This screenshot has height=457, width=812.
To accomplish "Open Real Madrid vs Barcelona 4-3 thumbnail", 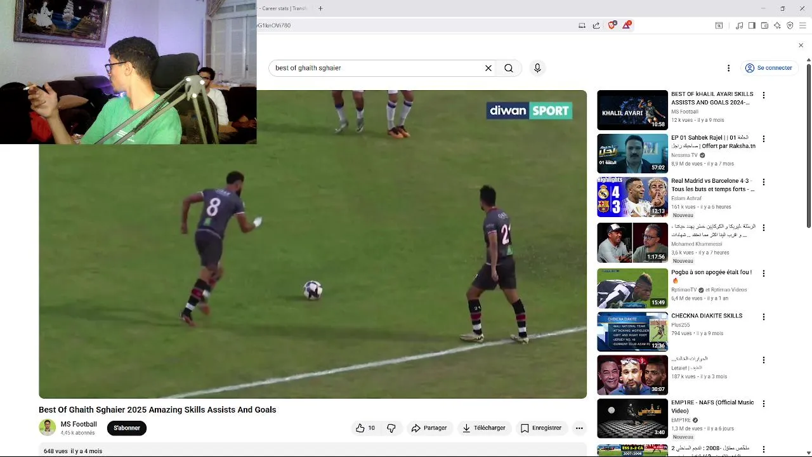I will click(632, 197).
